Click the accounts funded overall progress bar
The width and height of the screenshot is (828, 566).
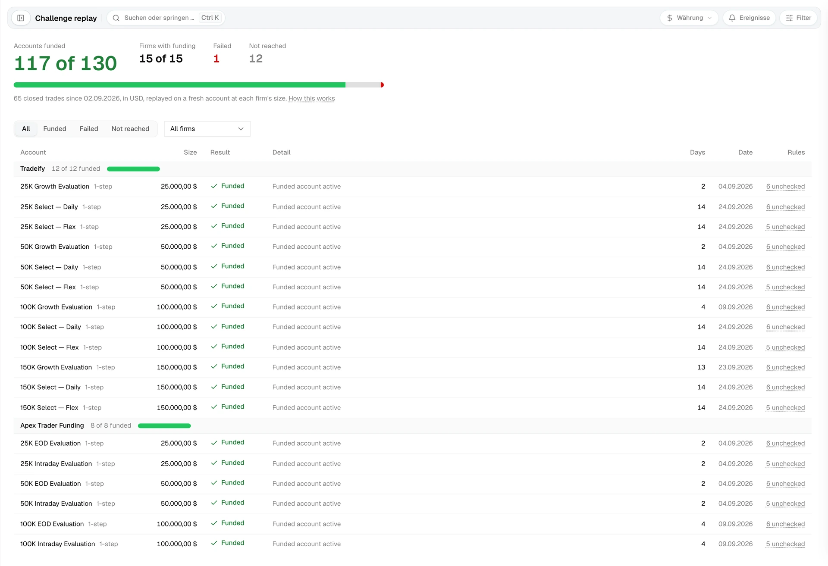click(199, 85)
